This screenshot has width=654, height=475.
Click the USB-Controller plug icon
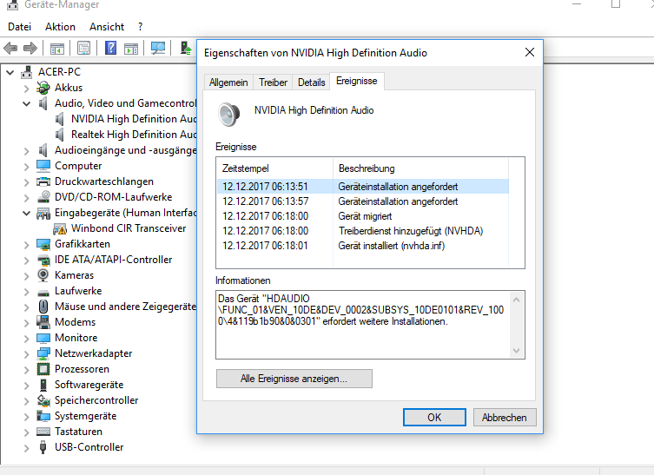pos(43,447)
